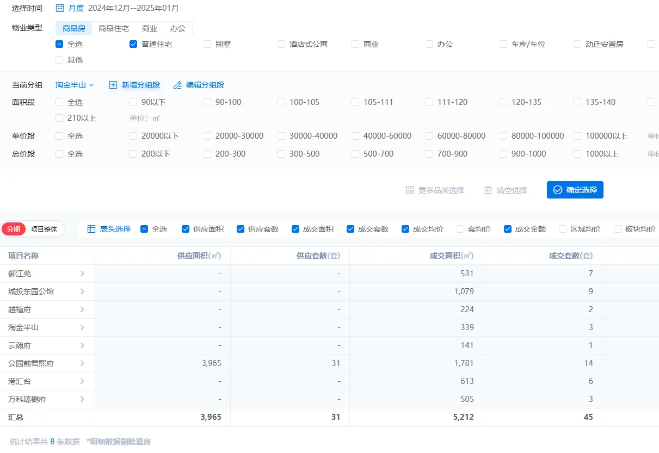Expand the 御江苑 project row
The height and width of the screenshot is (453, 659).
point(82,274)
